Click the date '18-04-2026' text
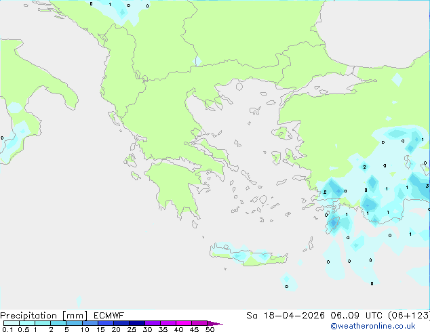Image resolution: width=430 pixels, height=332 pixels. 294,316
